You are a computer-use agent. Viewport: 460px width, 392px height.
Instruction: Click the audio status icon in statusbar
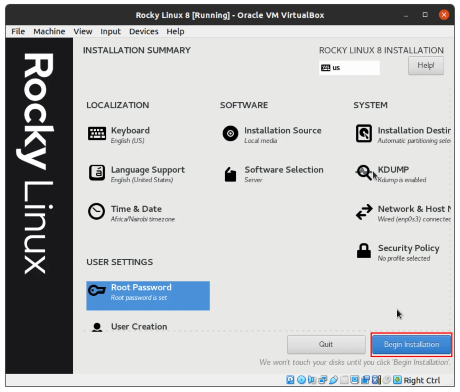click(312, 380)
